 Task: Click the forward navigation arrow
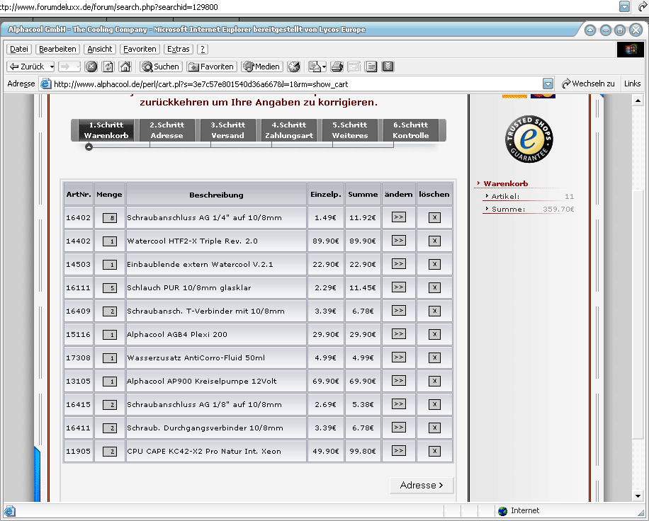[66, 67]
